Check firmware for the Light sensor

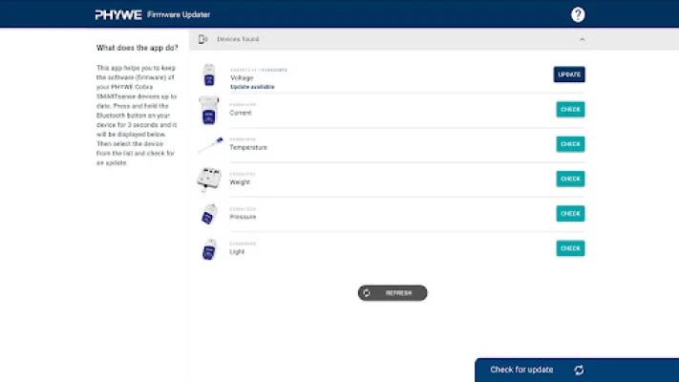coord(570,248)
